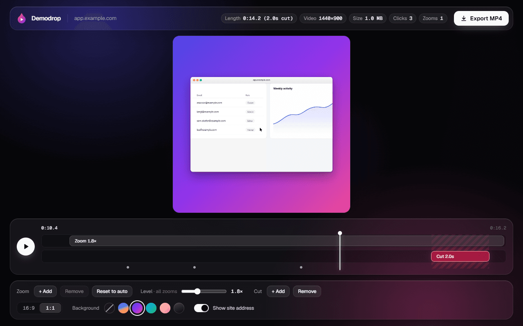Click the 1.8× zoom level value
The image size is (523, 326).
(x=237, y=291)
